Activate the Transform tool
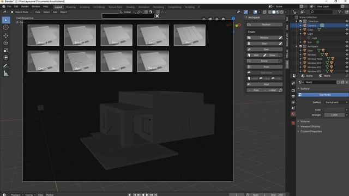The width and height of the screenshot is (349, 196). pyautogui.click(x=6, y=58)
